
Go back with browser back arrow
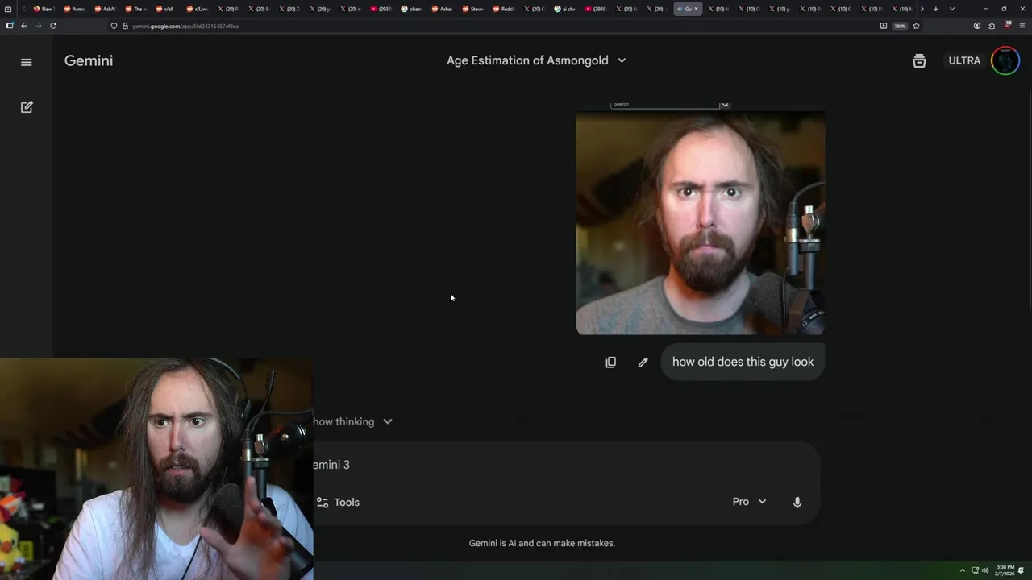(24, 26)
